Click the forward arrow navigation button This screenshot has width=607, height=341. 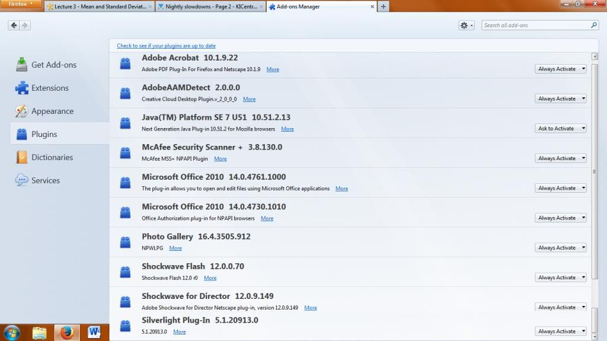point(25,25)
